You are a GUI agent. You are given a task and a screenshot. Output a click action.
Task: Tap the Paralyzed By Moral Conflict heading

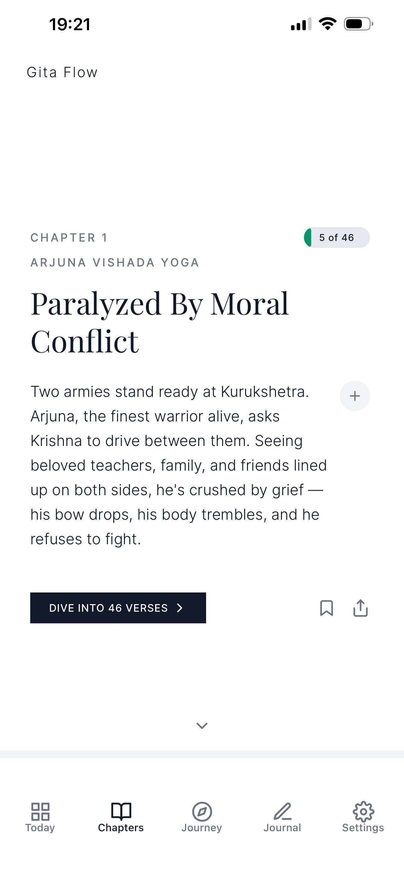(x=160, y=322)
